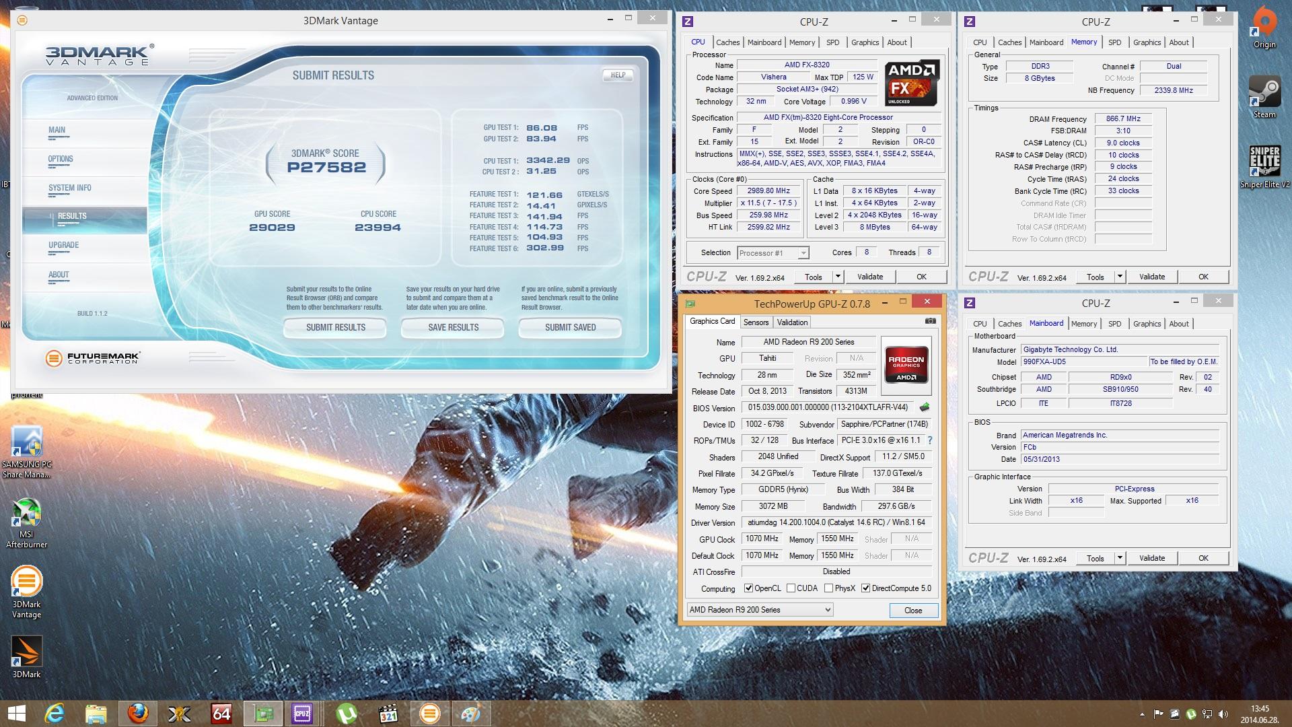Expand the Tools dropdown arrow in the CPU tab's CPU-Z window

838,277
